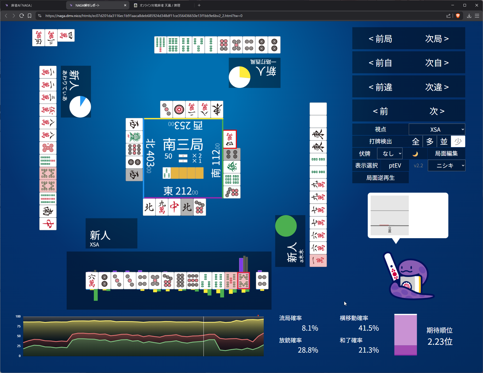Viewport: 483px width, 373px height.
Task: Click the green circle player indicator
Action: coord(286,226)
